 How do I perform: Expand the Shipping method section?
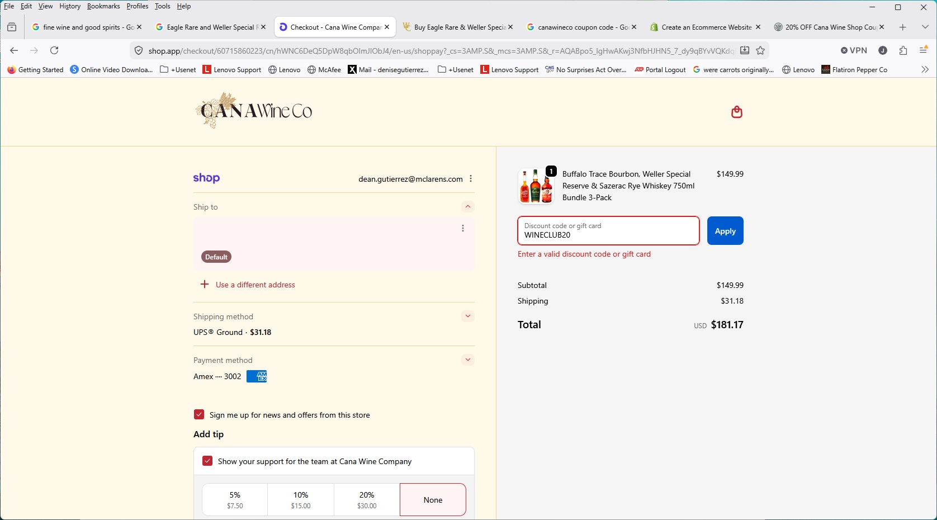coord(468,316)
